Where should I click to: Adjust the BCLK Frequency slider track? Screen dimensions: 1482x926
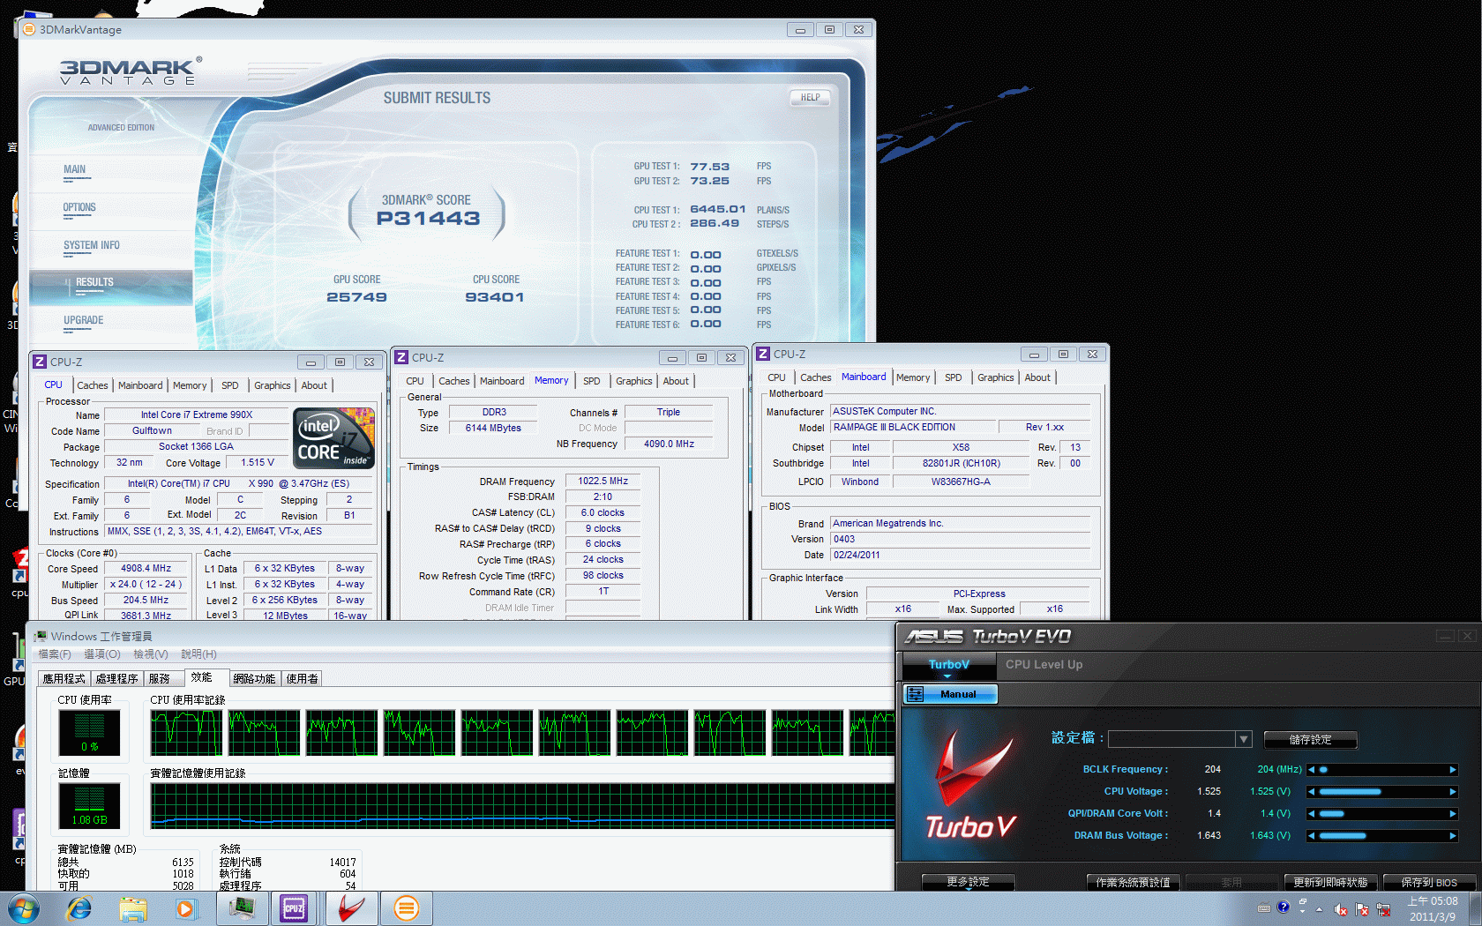coord(1382,770)
